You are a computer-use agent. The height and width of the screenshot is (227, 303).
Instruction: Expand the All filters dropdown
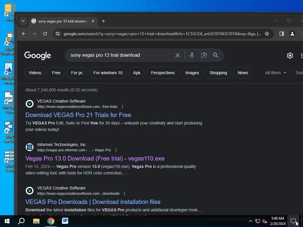pos(275,73)
